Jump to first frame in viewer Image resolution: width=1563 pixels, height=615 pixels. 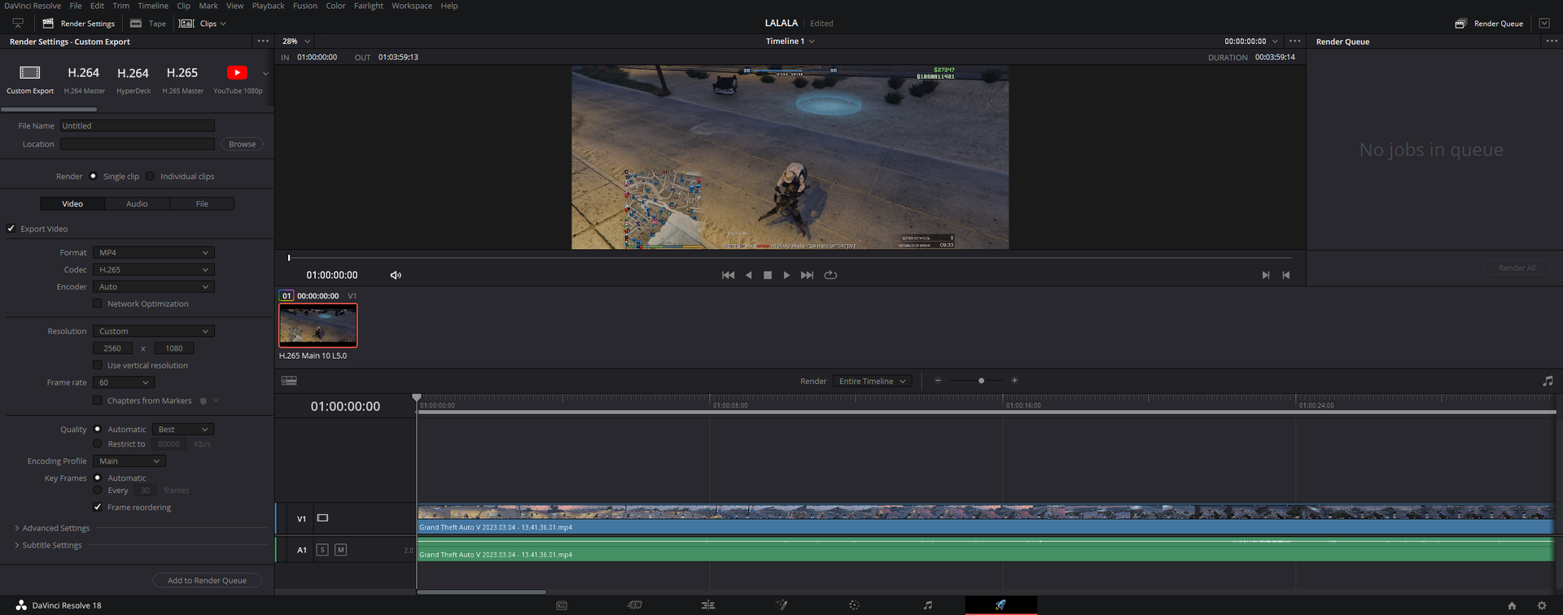[728, 275]
